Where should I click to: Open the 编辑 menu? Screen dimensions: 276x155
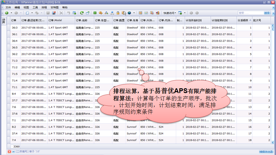17,7
